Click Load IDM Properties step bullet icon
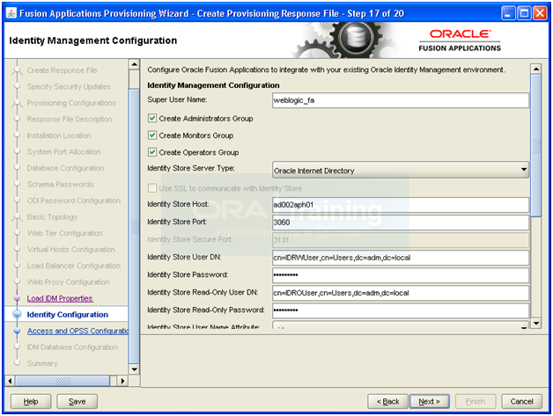 (17, 298)
